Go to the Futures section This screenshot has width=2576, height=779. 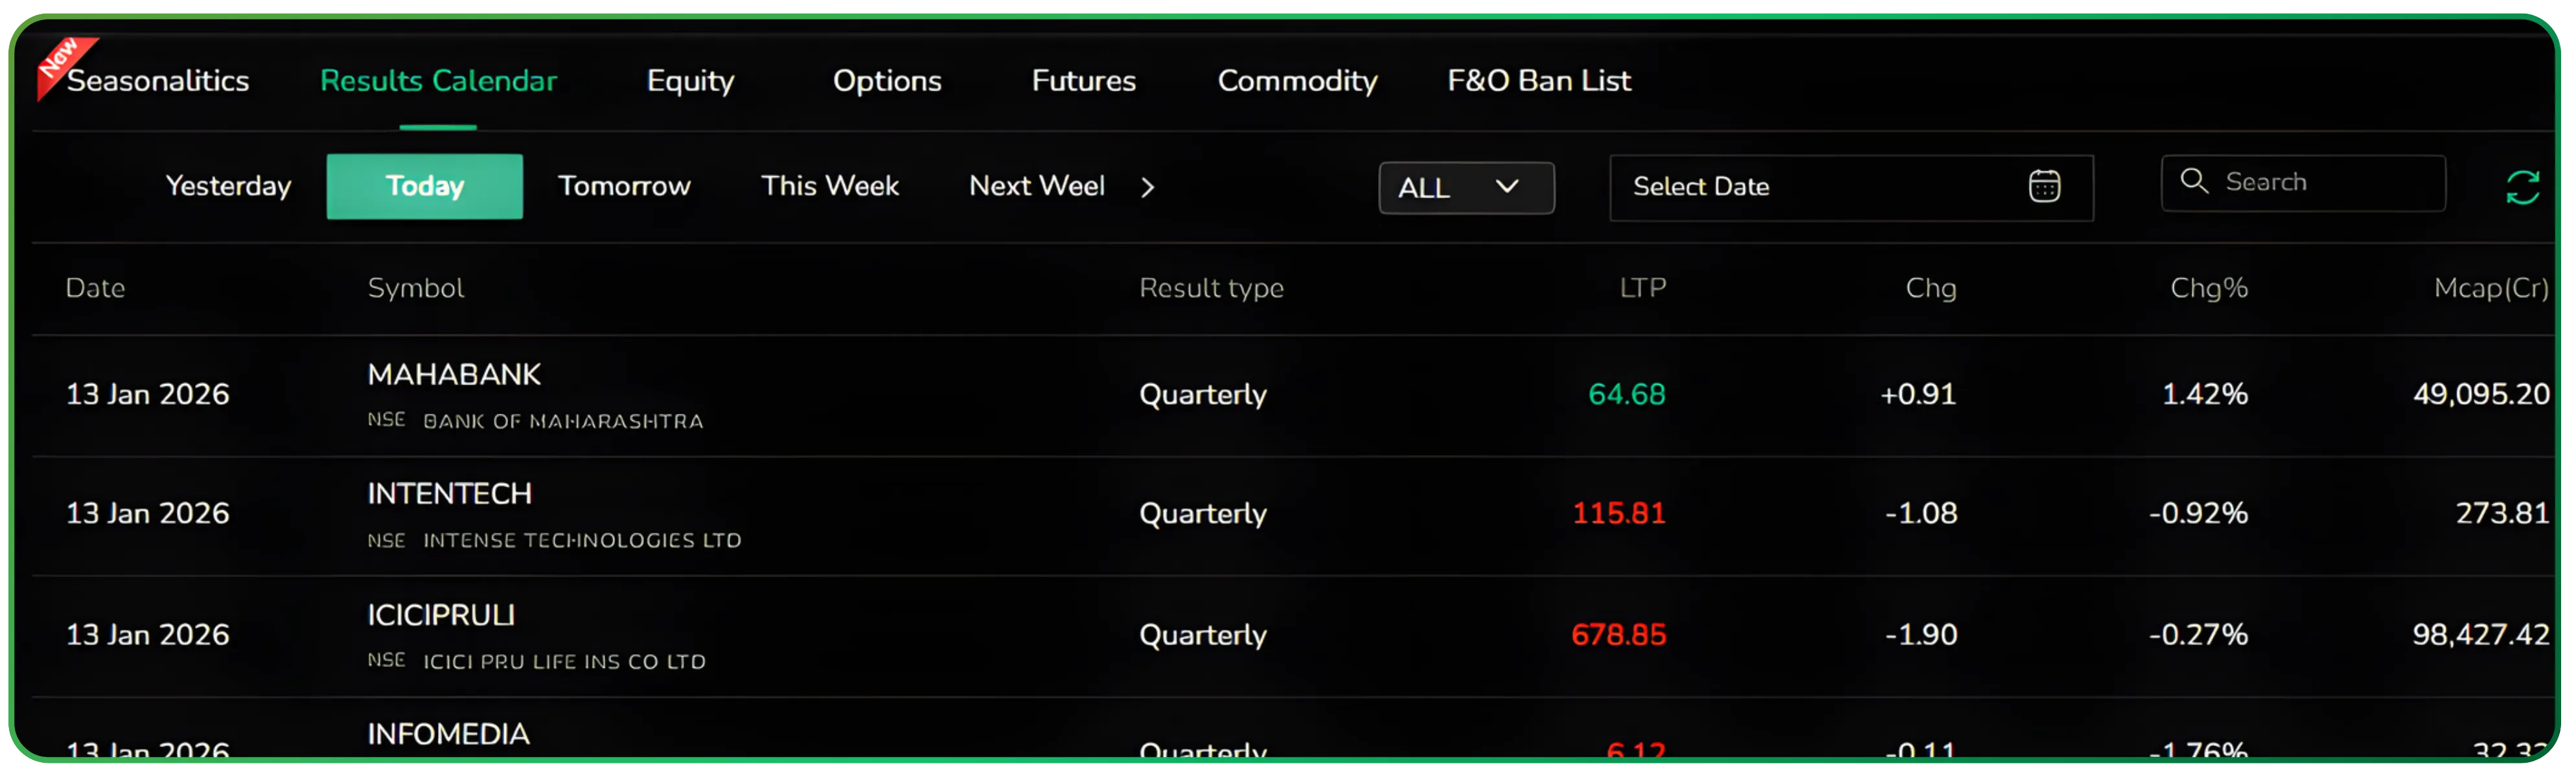pyautogui.click(x=1084, y=82)
